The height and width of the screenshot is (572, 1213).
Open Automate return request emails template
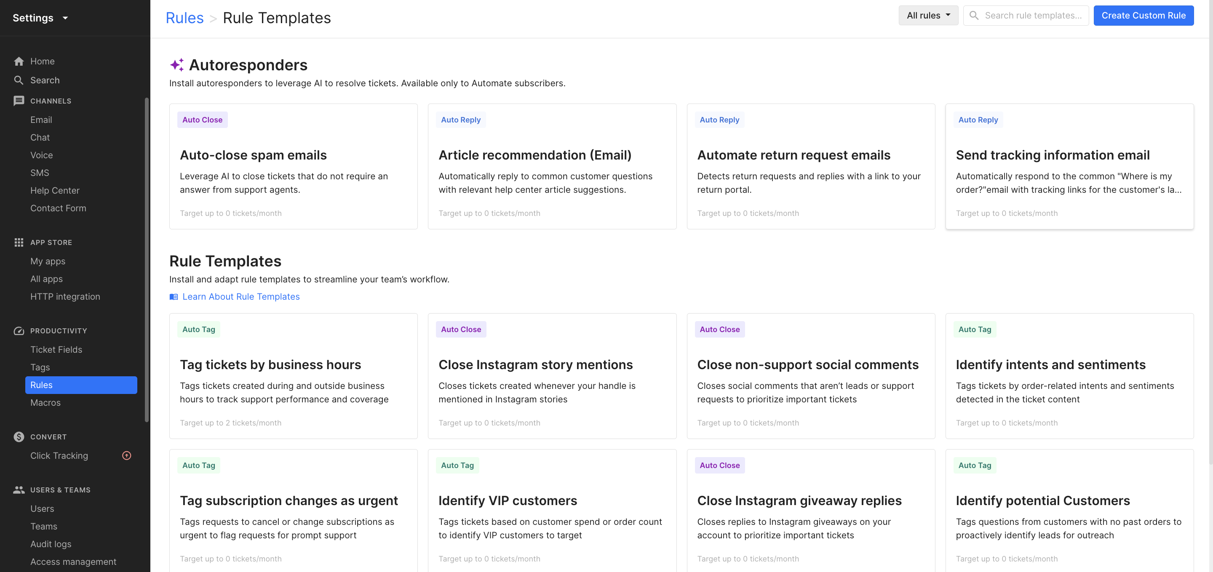811,167
